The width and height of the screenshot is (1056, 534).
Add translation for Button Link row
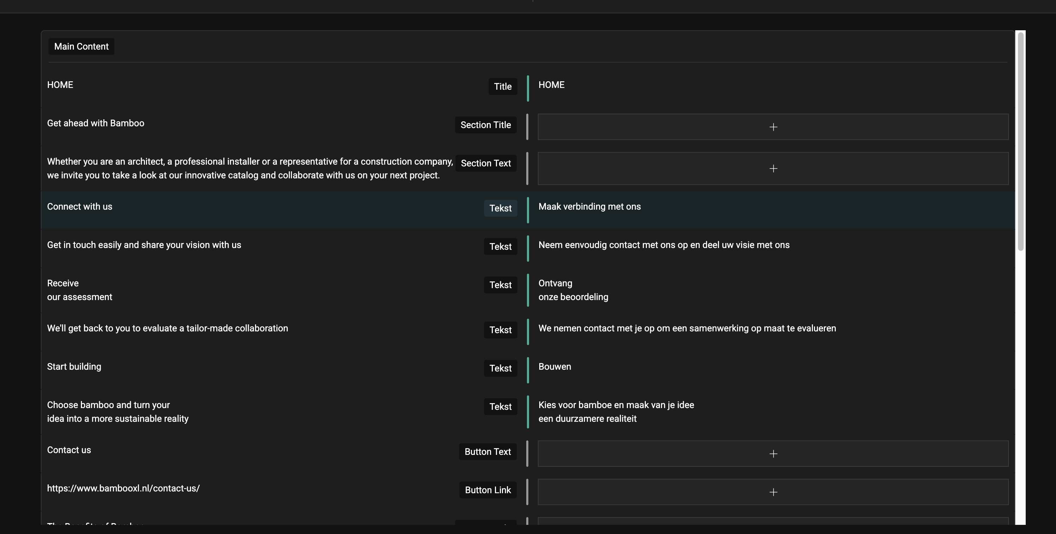[773, 492]
